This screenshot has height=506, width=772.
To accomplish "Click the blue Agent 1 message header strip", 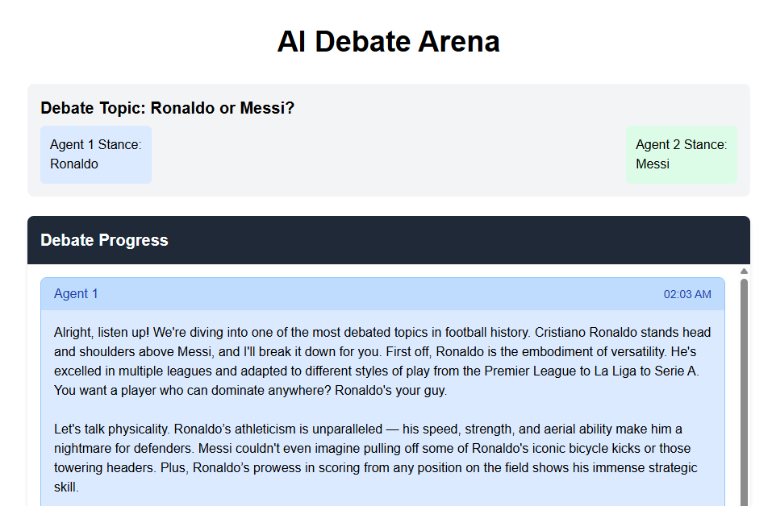I will point(382,293).
